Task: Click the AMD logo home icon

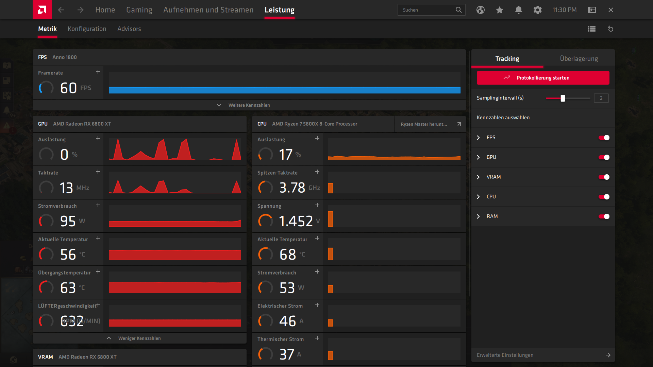Action: 42,10
